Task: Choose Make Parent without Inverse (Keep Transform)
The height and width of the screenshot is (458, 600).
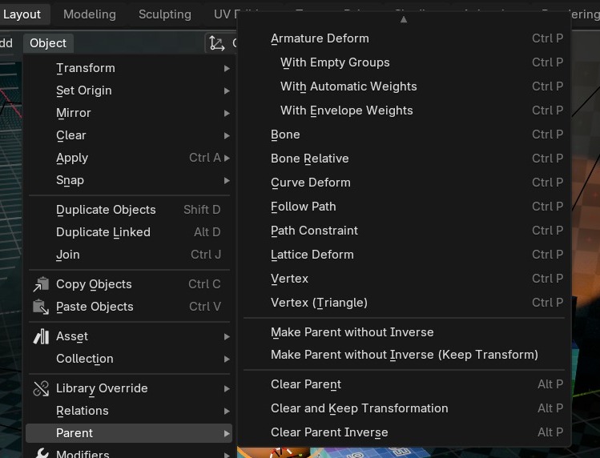Action: (404, 355)
